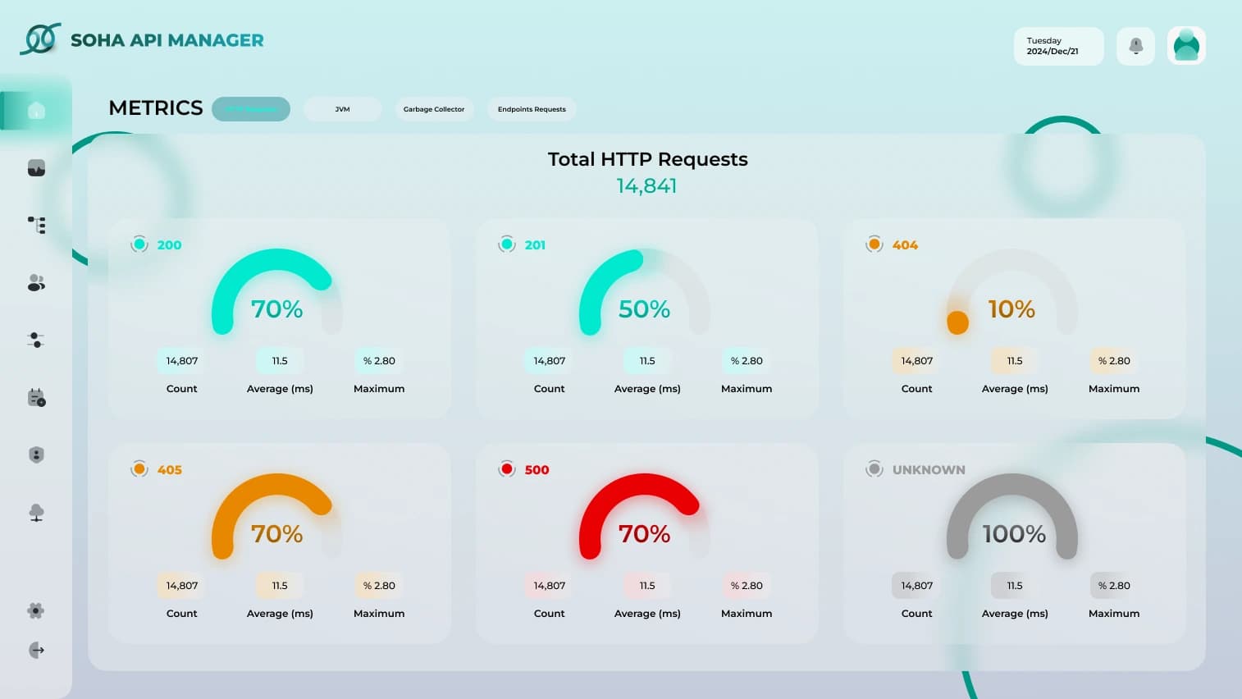The height and width of the screenshot is (699, 1242).
Task: Click the 11.5 average in the 405 card
Action: (280, 586)
